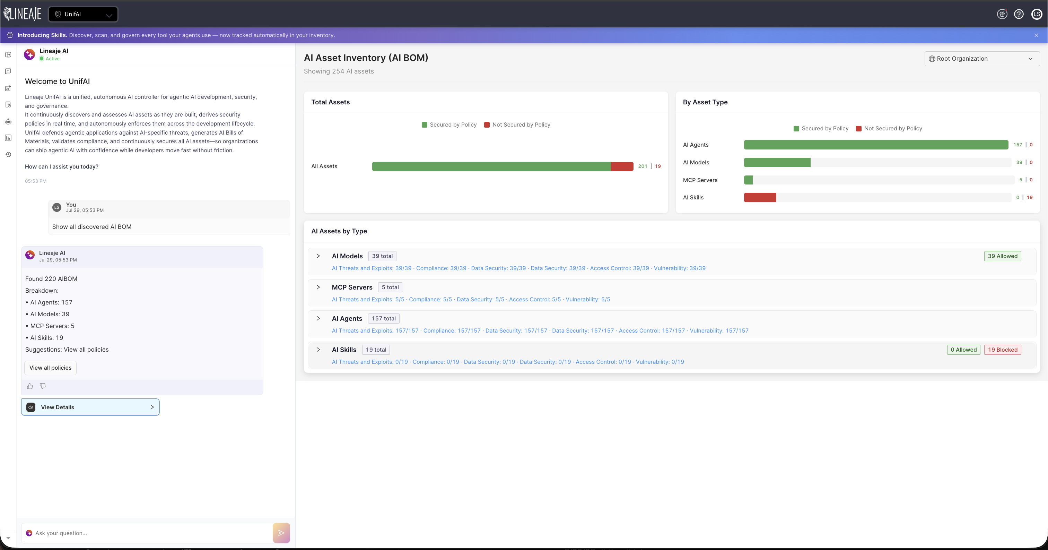Click the gift icon in Skills banner

click(x=10, y=35)
